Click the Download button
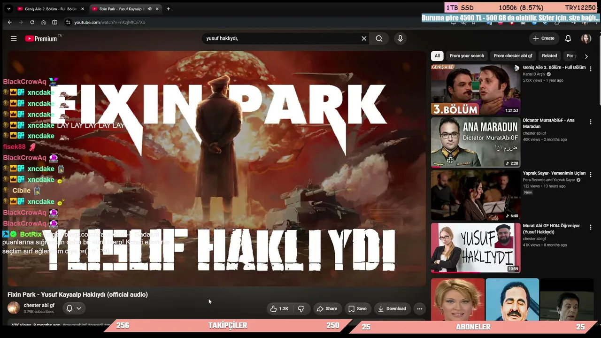This screenshot has width=601, height=338. click(392, 308)
